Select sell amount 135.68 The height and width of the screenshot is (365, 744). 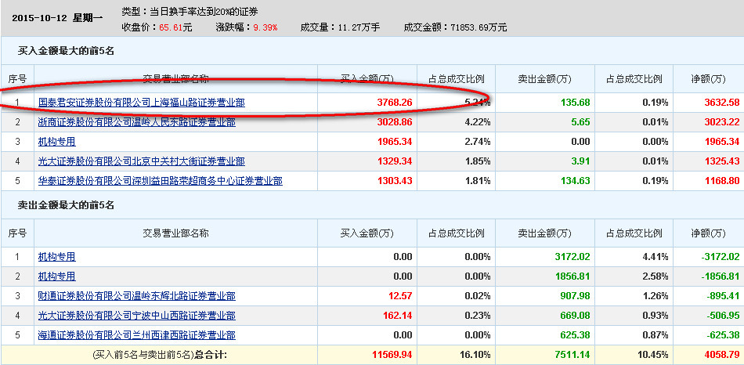point(575,103)
